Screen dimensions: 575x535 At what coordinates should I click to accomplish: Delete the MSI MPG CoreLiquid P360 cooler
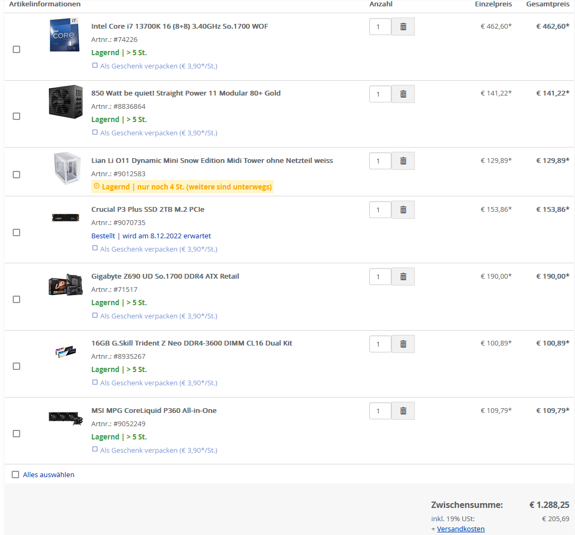[x=403, y=411]
